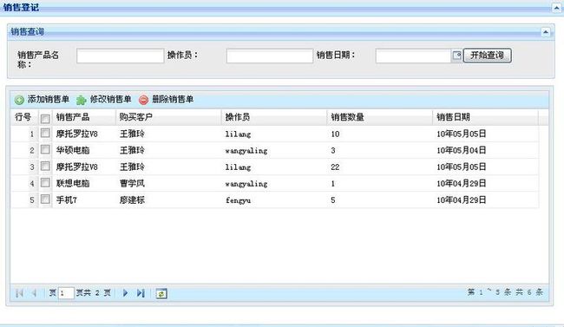Image resolution: width=564 pixels, height=327 pixels.
Task: Focus the 销售日期 input field
Action: point(413,56)
